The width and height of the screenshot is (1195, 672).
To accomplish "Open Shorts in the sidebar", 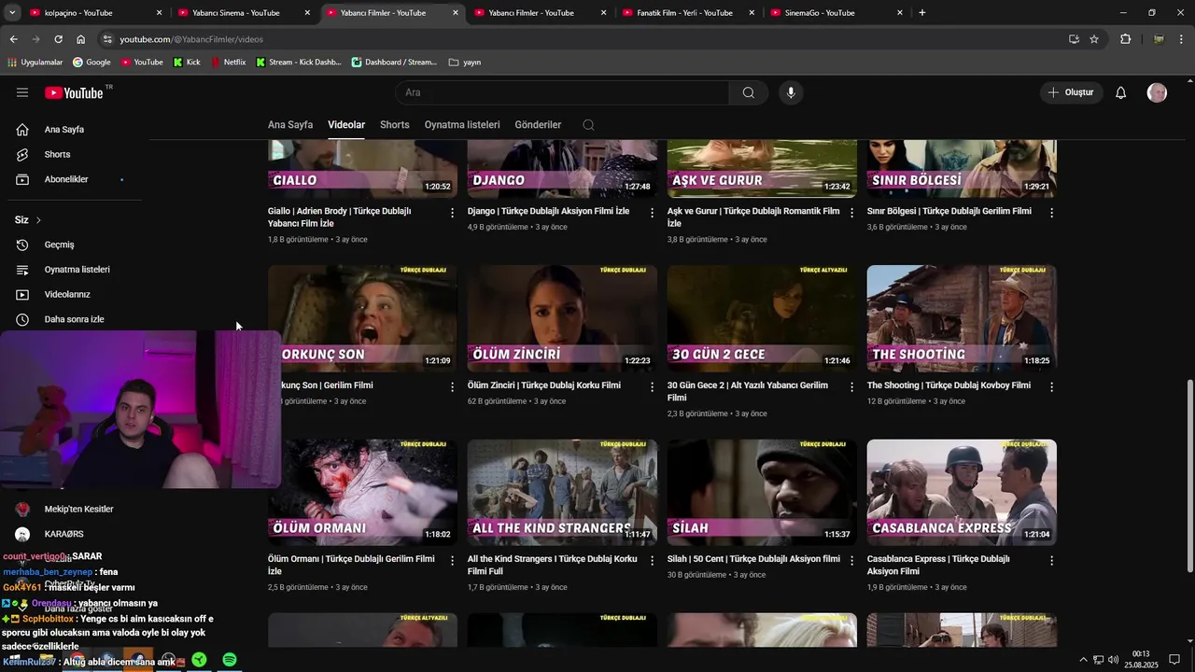I will tap(75, 154).
